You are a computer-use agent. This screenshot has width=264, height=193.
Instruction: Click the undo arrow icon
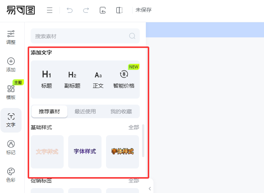(70, 10)
